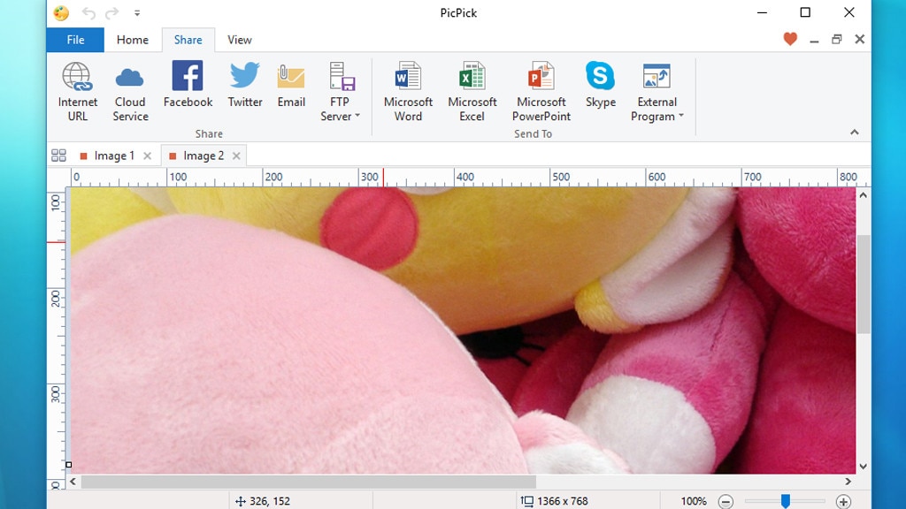Click the red heart icon

tap(790, 39)
